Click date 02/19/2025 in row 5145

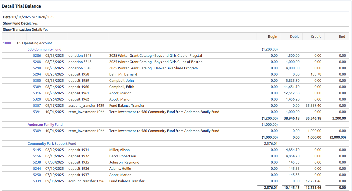[55, 150]
